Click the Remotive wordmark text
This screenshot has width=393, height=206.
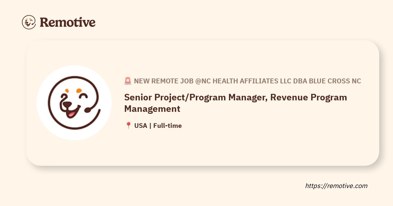(68, 22)
